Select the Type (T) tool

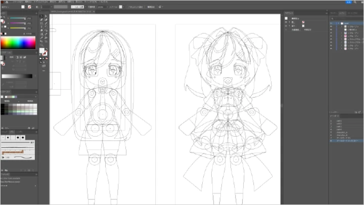(41, 27)
